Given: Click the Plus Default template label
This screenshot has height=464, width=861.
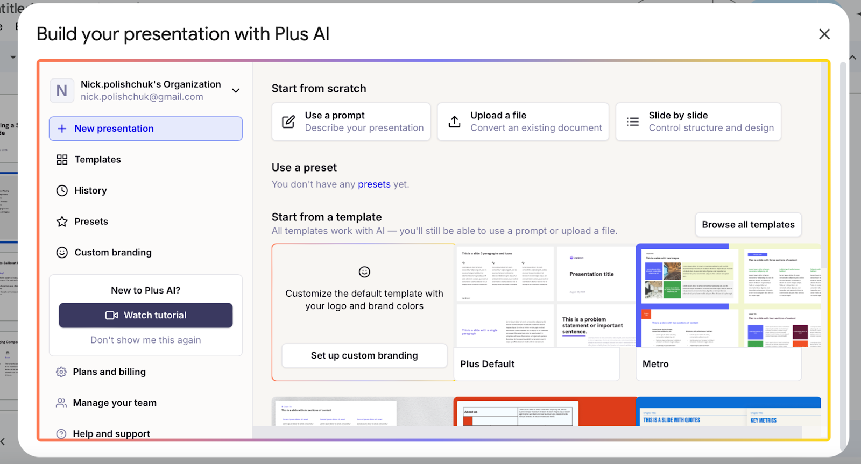Looking at the screenshot, I should pos(488,364).
